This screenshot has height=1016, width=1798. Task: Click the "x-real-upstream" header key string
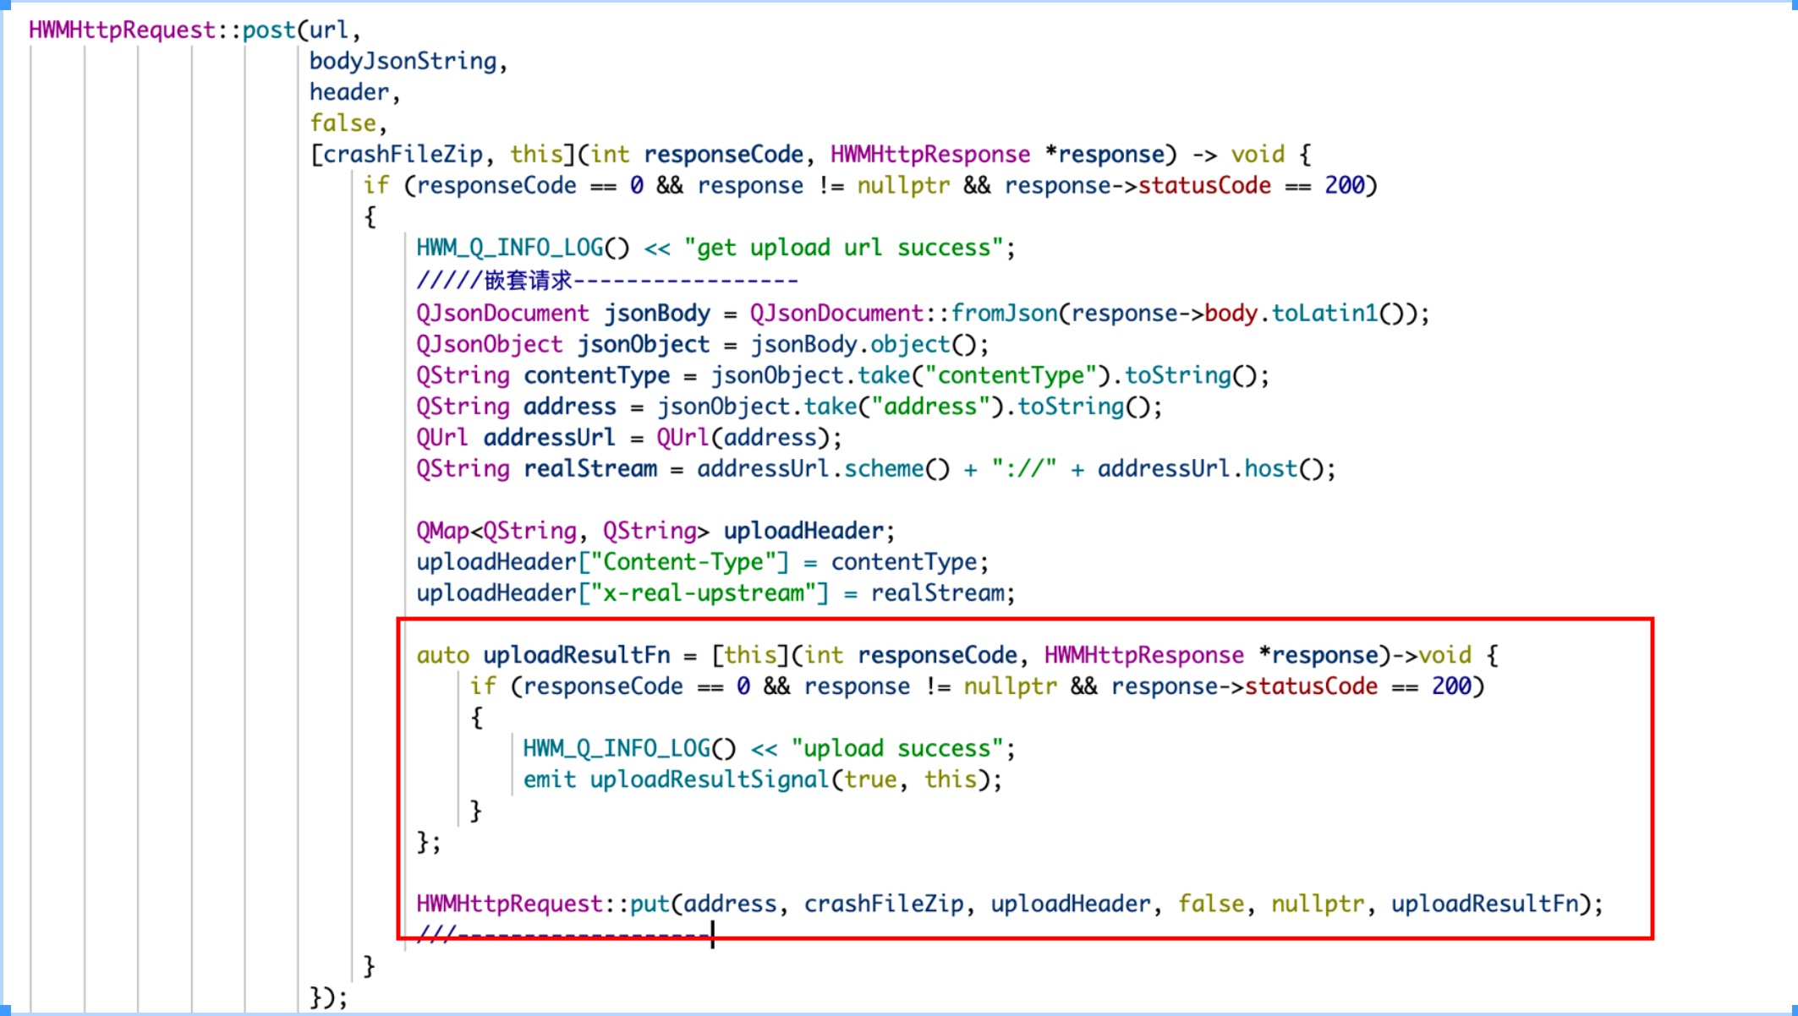pos(703,593)
